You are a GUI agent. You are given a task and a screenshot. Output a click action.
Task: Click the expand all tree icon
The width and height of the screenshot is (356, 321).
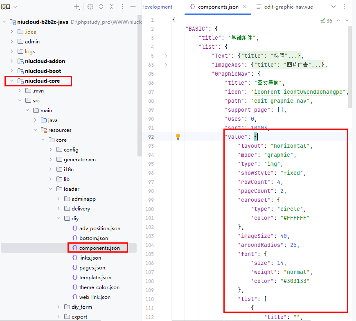point(101,7)
